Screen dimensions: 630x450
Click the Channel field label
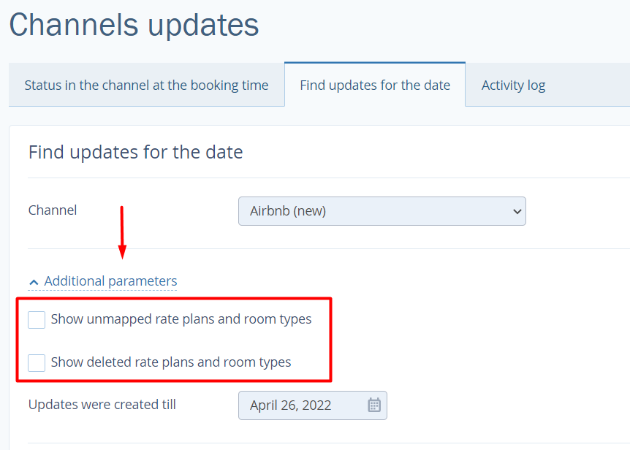pyautogui.click(x=53, y=210)
